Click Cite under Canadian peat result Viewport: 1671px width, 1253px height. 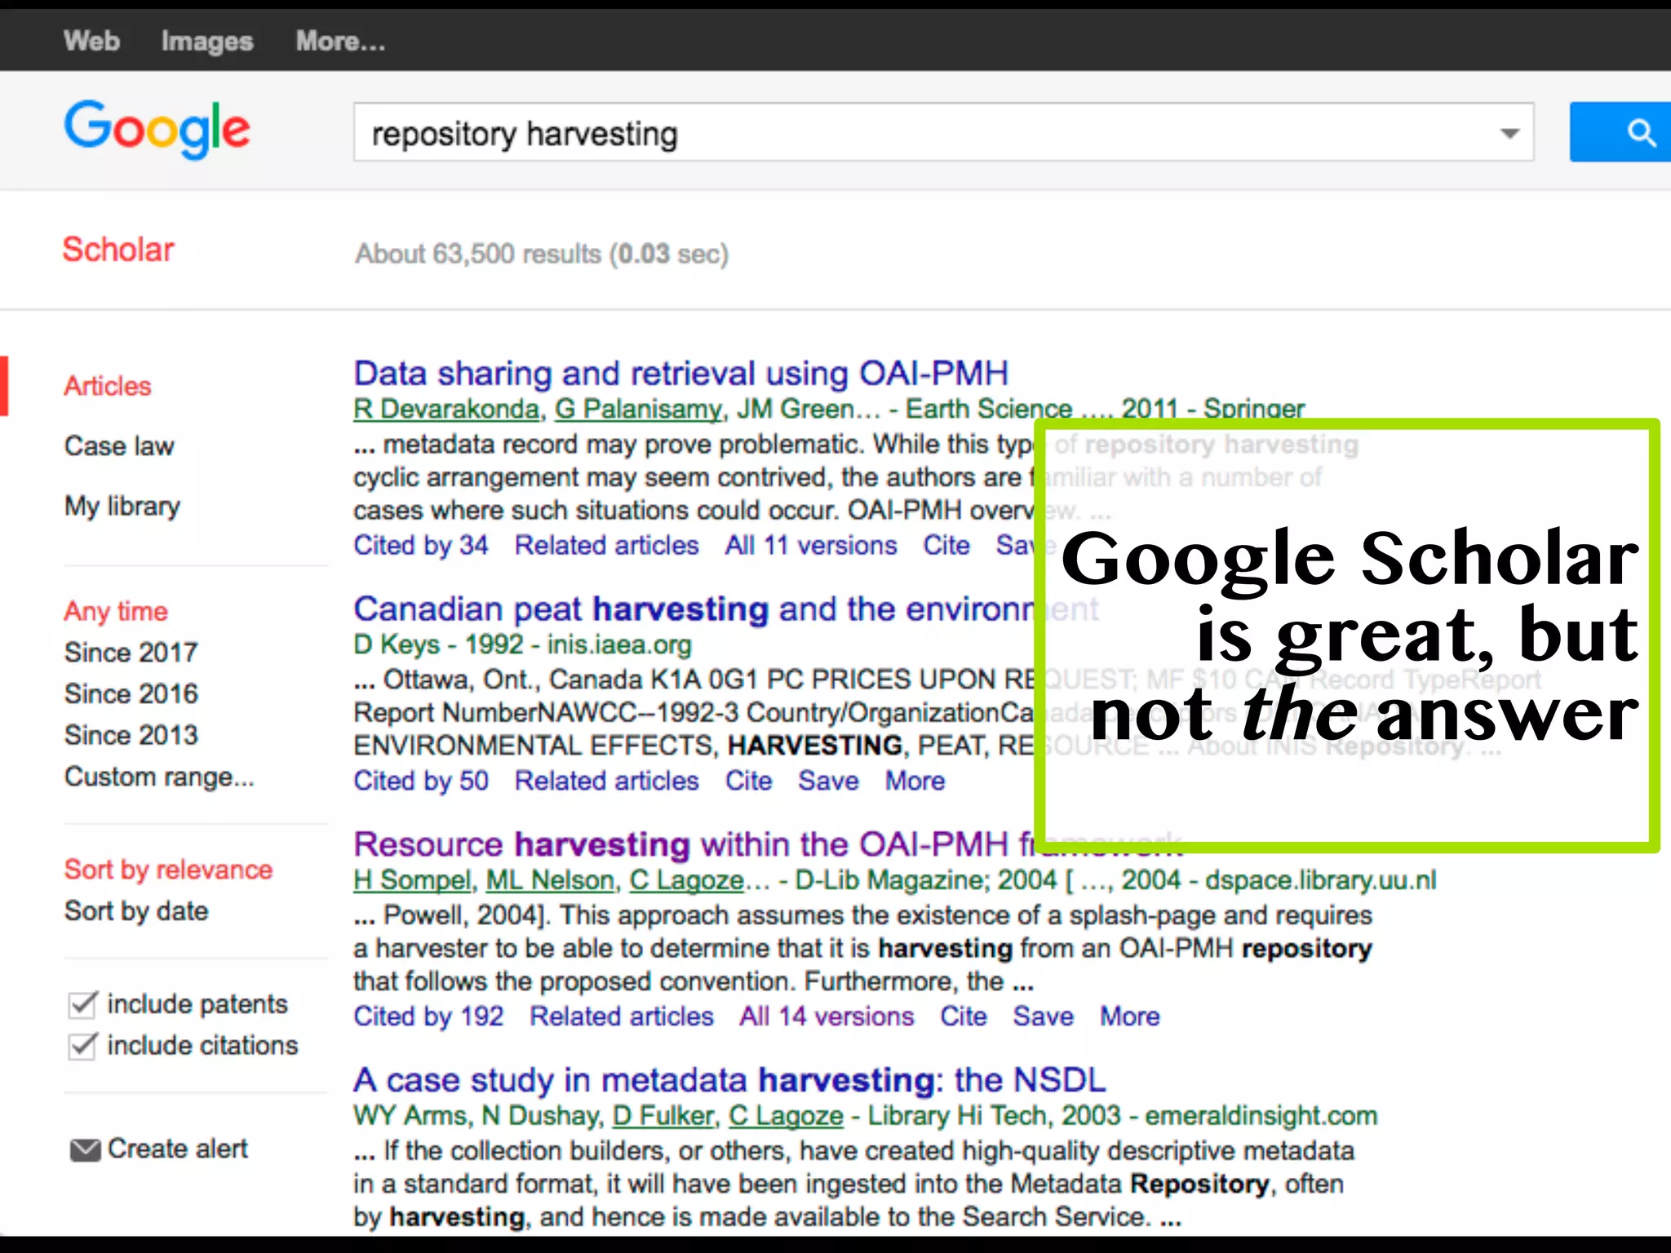point(749,781)
